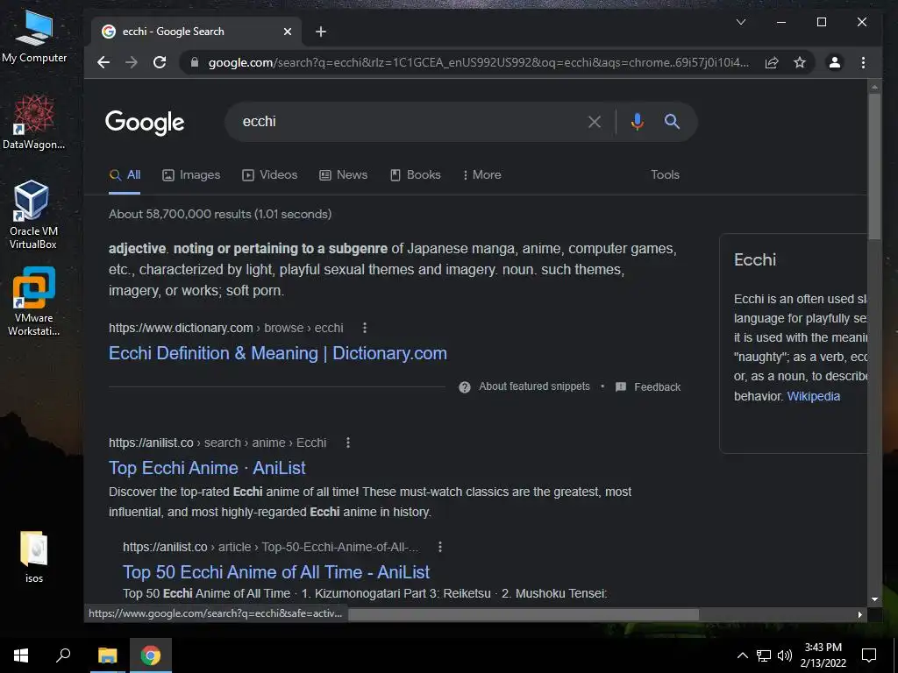Select the isos folder on desktop
Viewport: 898px width, 673px height.
pos(34,557)
